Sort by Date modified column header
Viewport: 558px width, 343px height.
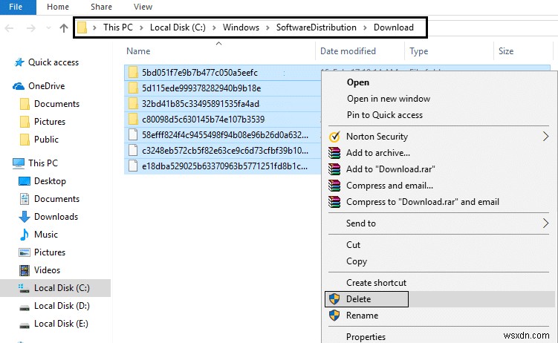348,51
